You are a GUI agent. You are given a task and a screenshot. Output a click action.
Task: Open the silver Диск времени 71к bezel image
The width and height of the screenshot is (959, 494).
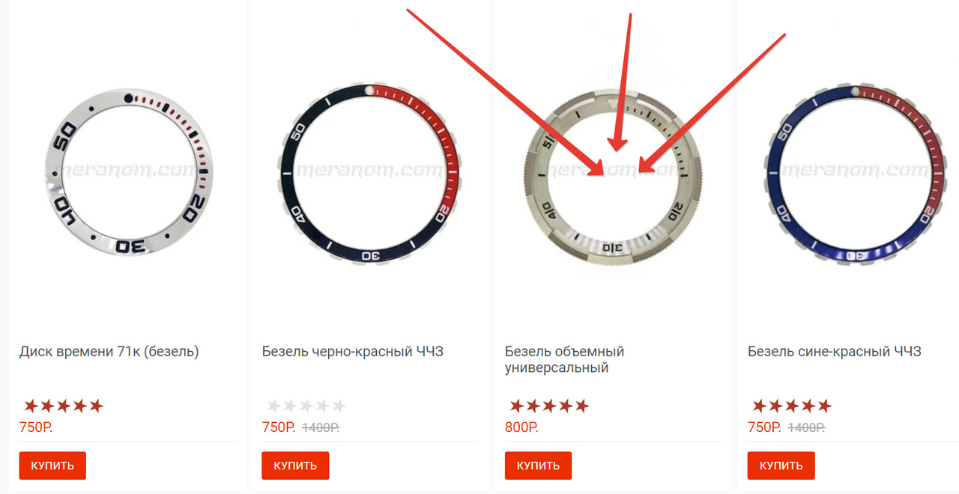coord(127,171)
